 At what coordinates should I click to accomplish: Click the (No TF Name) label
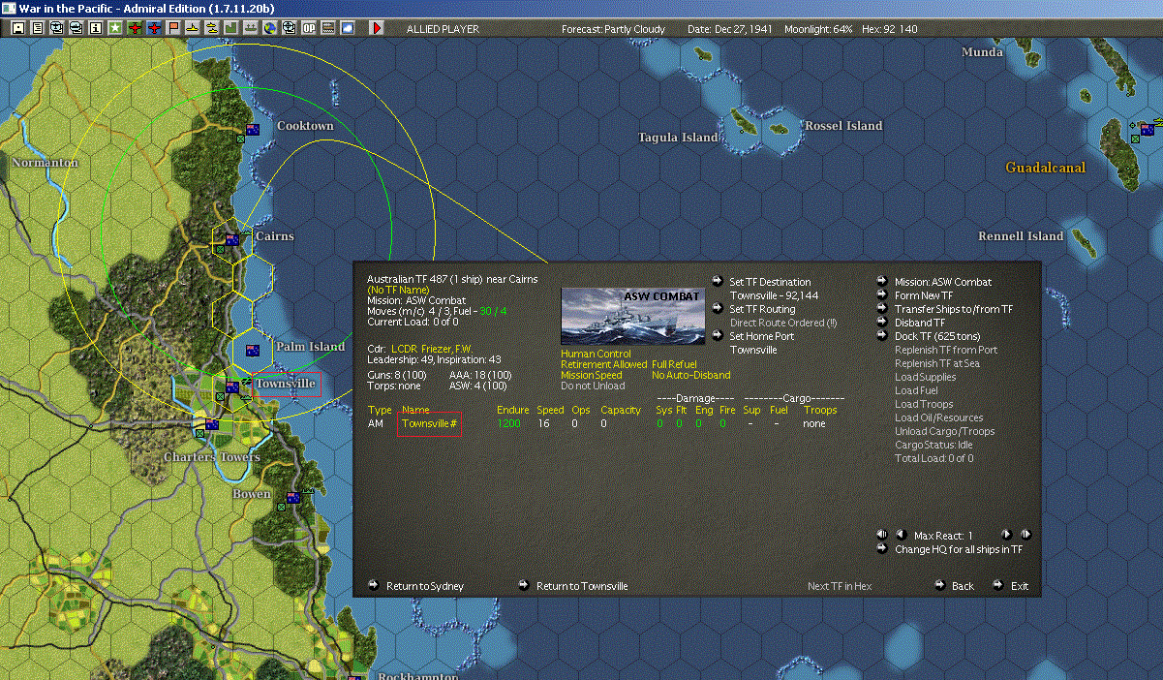399,290
